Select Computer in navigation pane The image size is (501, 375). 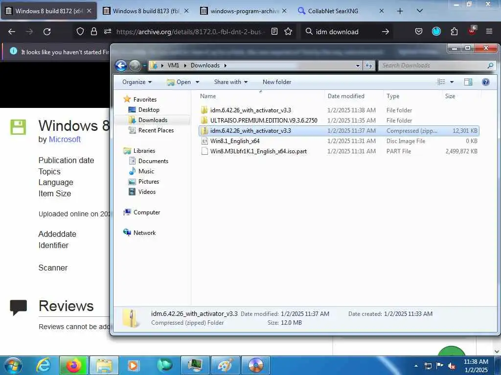[x=147, y=212]
